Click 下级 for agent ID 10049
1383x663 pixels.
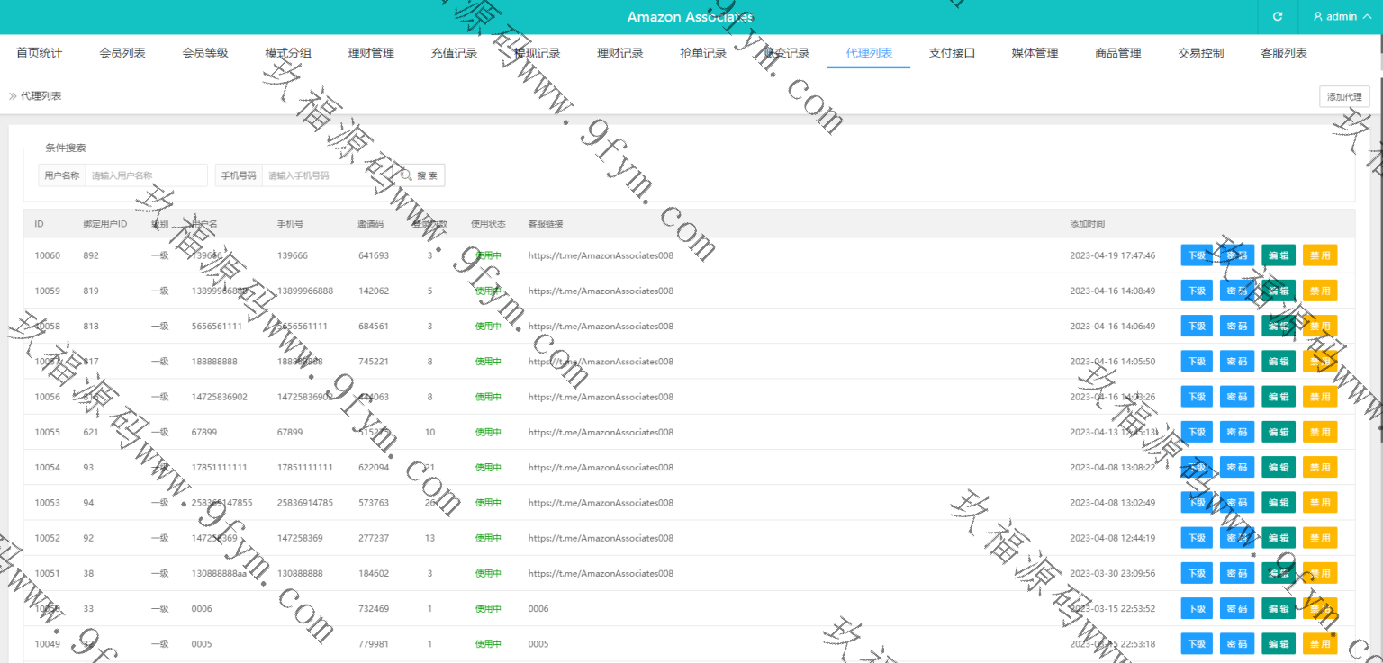(x=1197, y=644)
